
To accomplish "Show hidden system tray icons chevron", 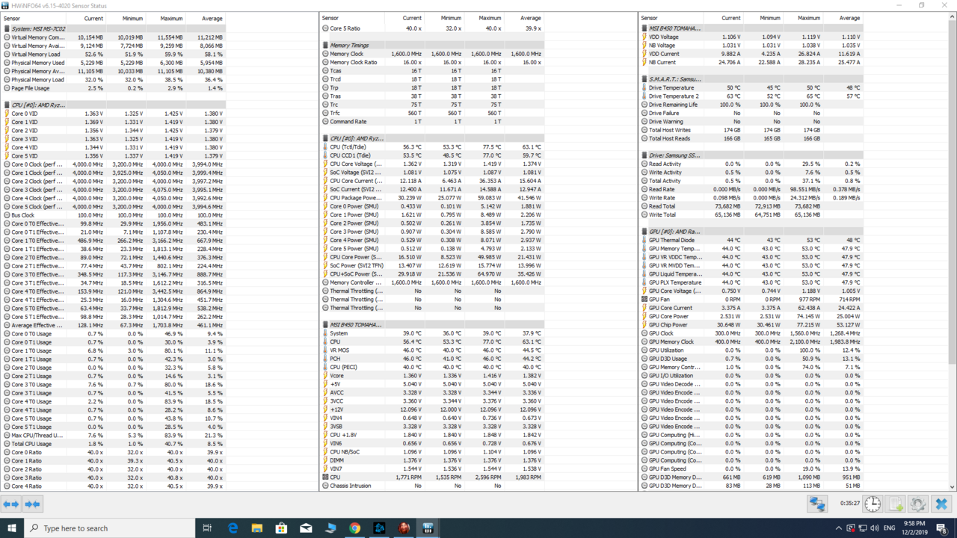I will pyautogui.click(x=839, y=528).
